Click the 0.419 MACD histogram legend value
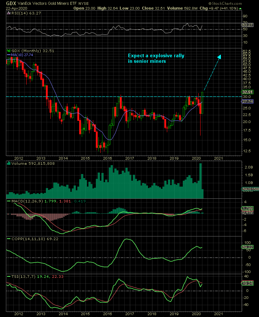Image resolution: width=259 pixels, height=317 pixels. [x=80, y=201]
